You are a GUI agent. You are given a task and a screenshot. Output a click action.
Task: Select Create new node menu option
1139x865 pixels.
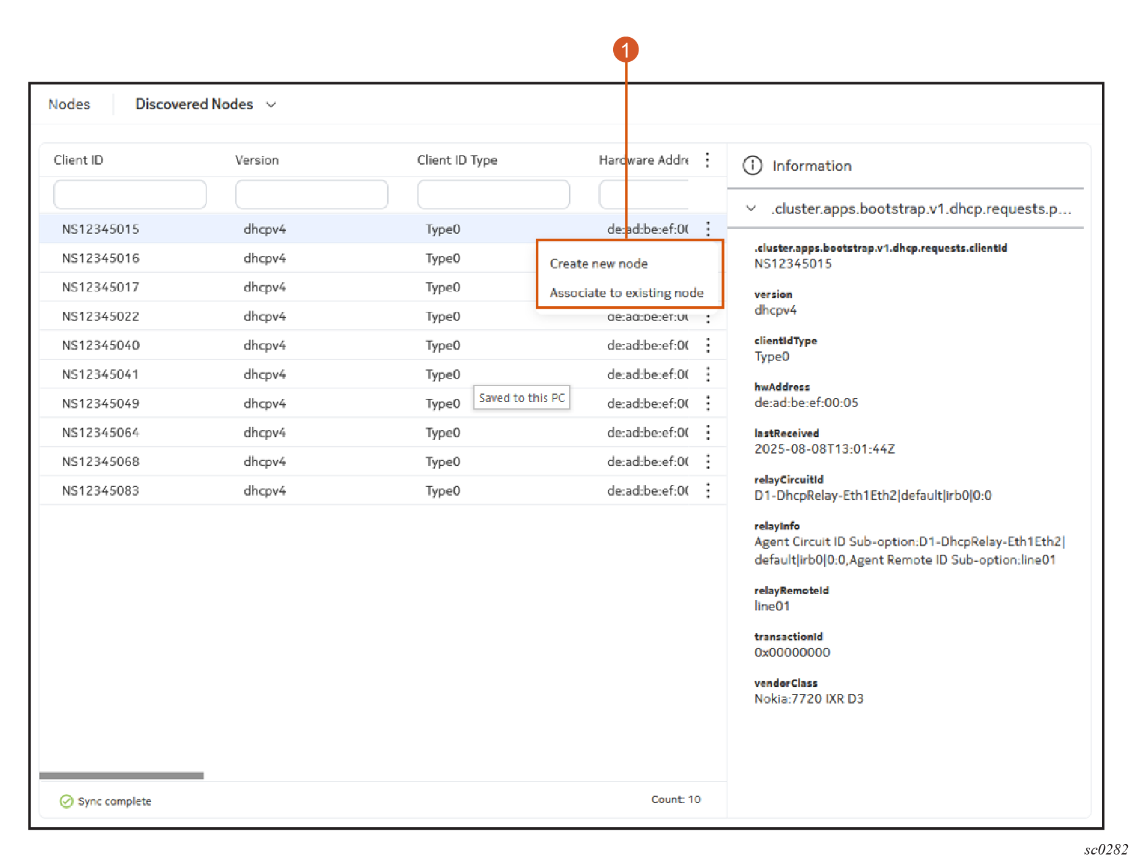tap(598, 264)
